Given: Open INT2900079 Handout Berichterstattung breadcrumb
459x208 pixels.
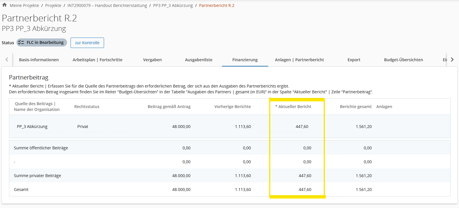Looking at the screenshot, I should coord(107,5).
